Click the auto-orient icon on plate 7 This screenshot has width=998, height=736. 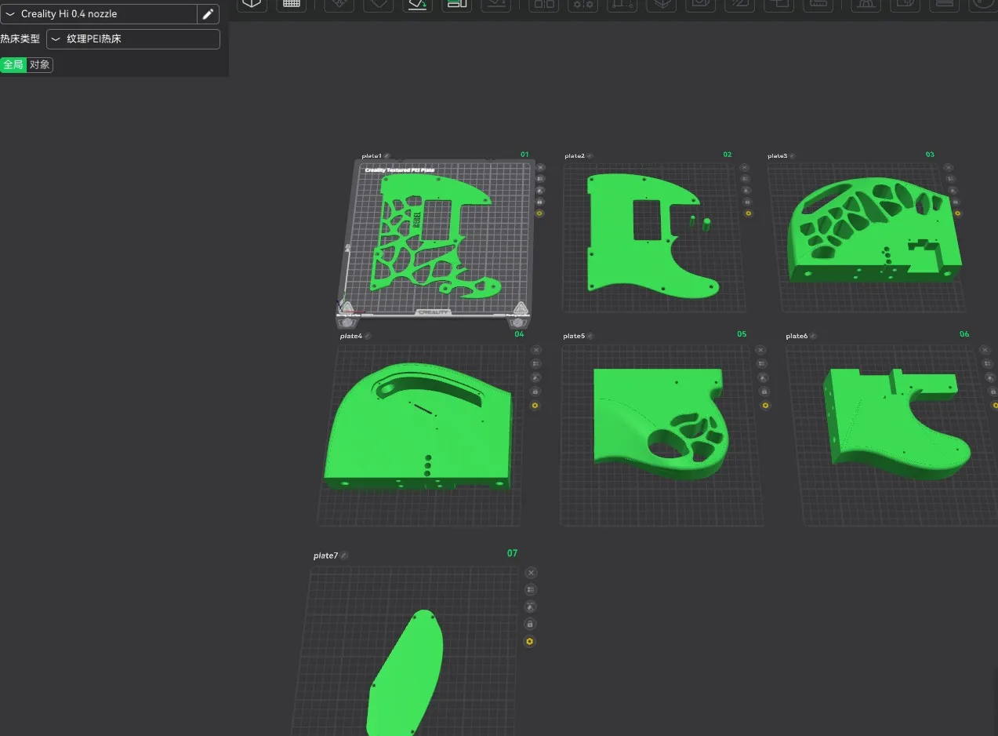(530, 607)
